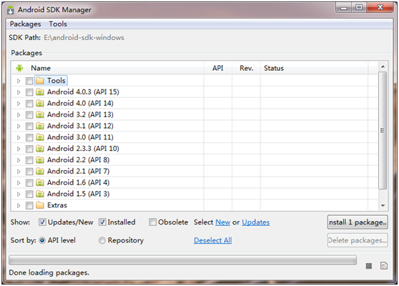Click the Extras folder icon
This screenshot has height=286, width=399.
40,205
